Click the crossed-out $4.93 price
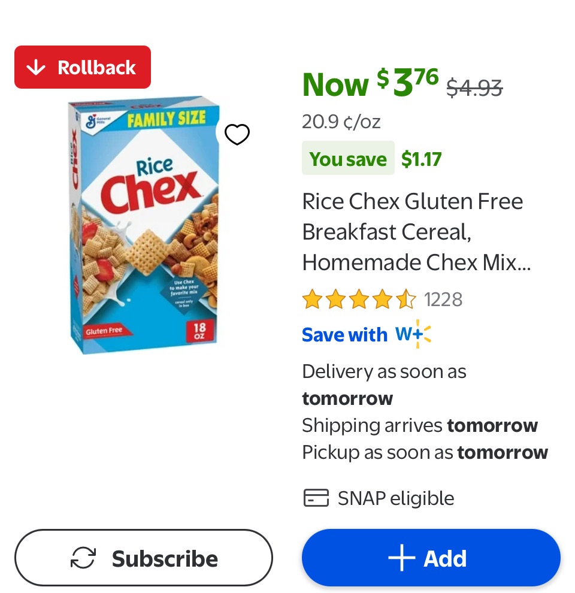Image resolution: width=575 pixels, height=593 pixels. [x=474, y=89]
